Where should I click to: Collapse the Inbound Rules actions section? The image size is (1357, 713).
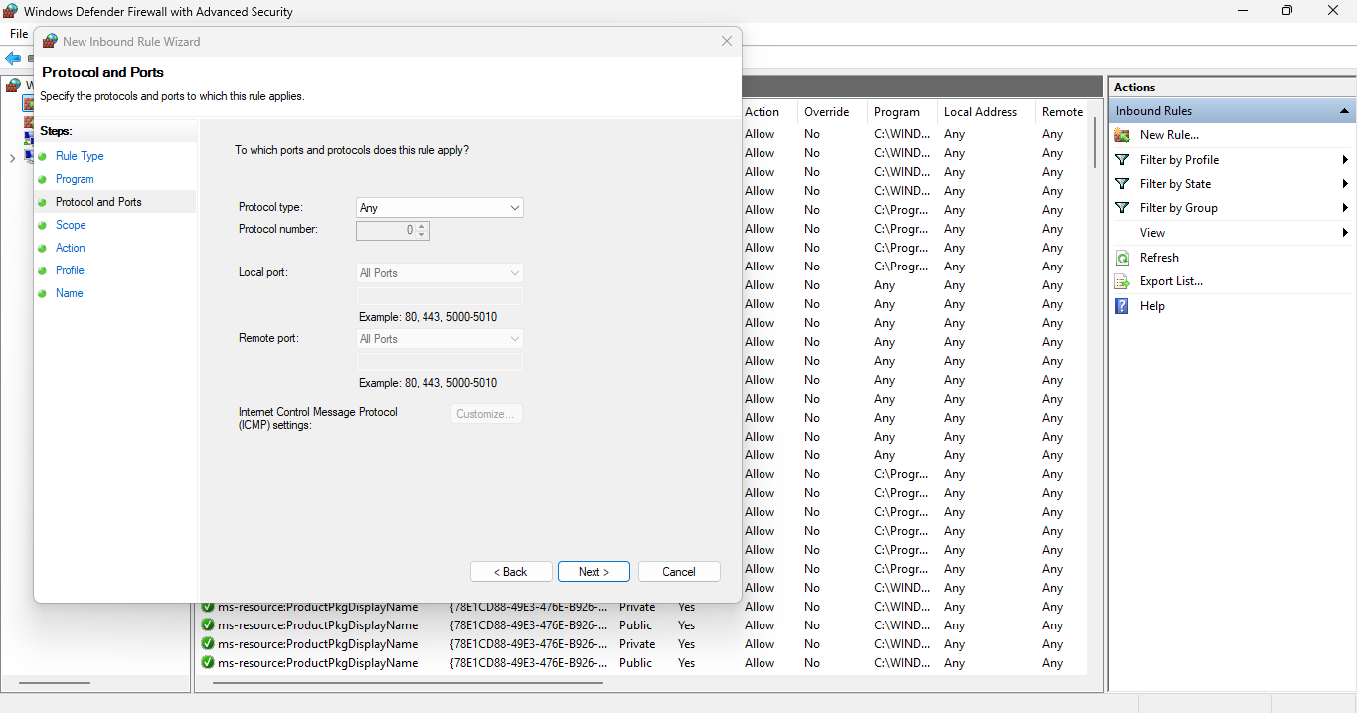click(x=1344, y=111)
